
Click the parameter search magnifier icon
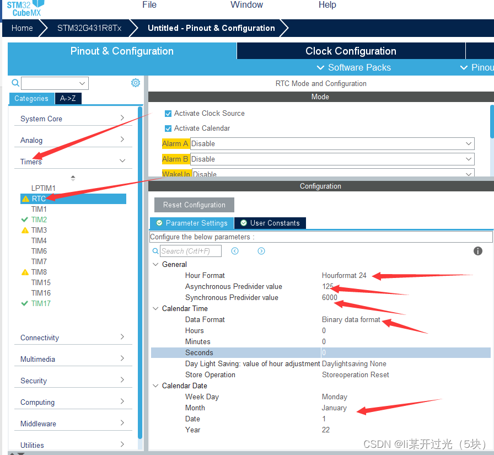click(155, 251)
